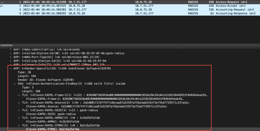Expand the NAS-Port-Type AVP arrow

10,57
